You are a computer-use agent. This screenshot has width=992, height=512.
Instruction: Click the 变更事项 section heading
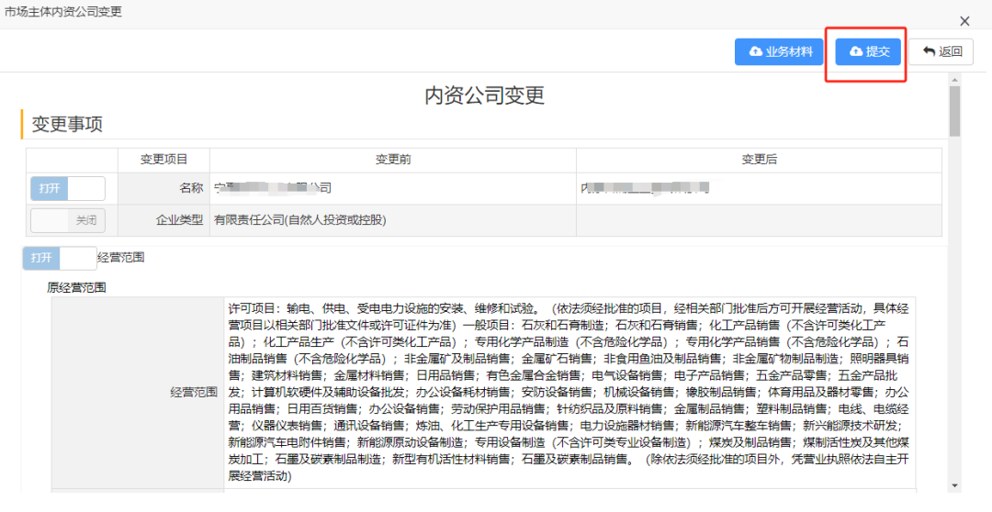(x=67, y=124)
